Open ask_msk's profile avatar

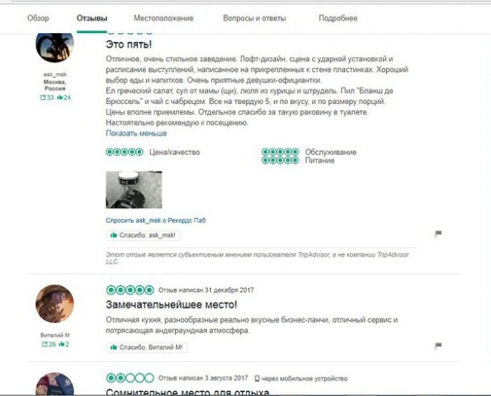[x=54, y=47]
